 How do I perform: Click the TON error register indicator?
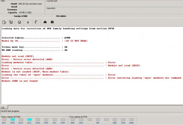tap(123, 120)
